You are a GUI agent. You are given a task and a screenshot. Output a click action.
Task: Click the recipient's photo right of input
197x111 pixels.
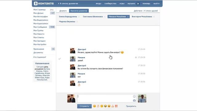(x=142, y=98)
